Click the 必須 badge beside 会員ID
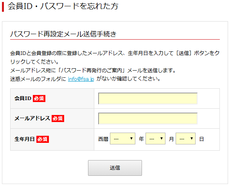Screen dimensions: 230x186 (x=39, y=98)
